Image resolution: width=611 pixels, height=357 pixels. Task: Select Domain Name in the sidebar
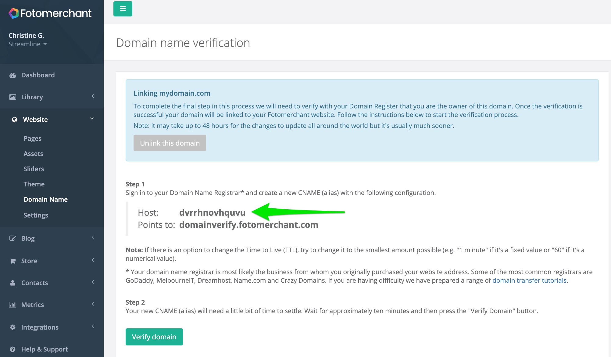(46, 200)
